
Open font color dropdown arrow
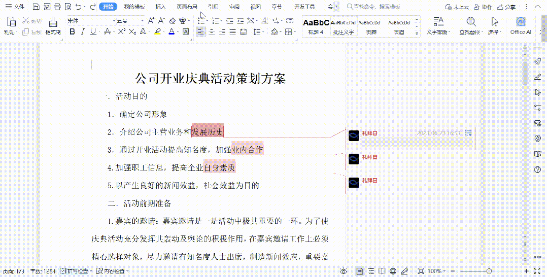(178, 32)
